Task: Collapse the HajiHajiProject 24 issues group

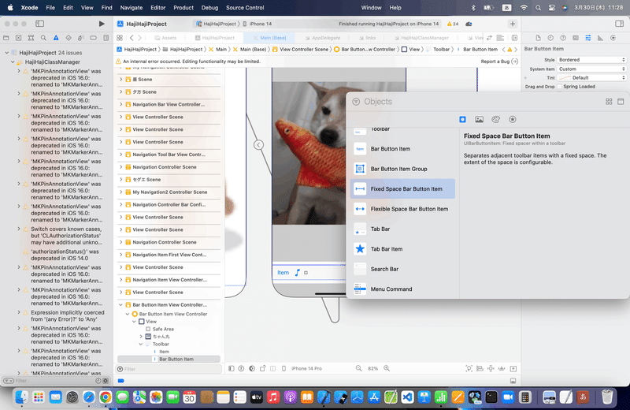Action: pyautogui.click(x=7, y=53)
